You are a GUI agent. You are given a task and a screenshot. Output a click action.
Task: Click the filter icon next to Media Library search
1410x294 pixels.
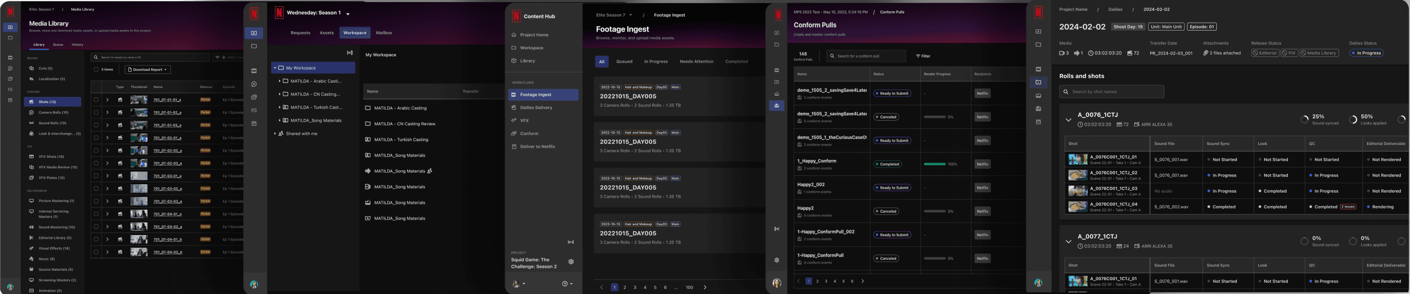(x=217, y=57)
